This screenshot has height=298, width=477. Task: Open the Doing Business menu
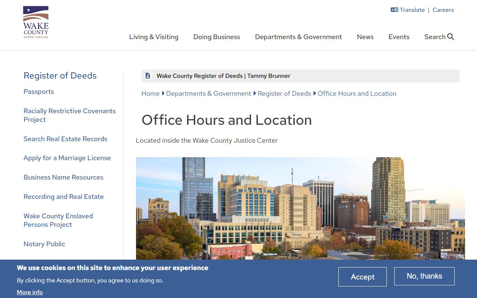pyautogui.click(x=217, y=37)
